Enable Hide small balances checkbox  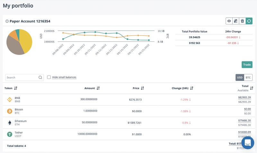click(x=49, y=77)
